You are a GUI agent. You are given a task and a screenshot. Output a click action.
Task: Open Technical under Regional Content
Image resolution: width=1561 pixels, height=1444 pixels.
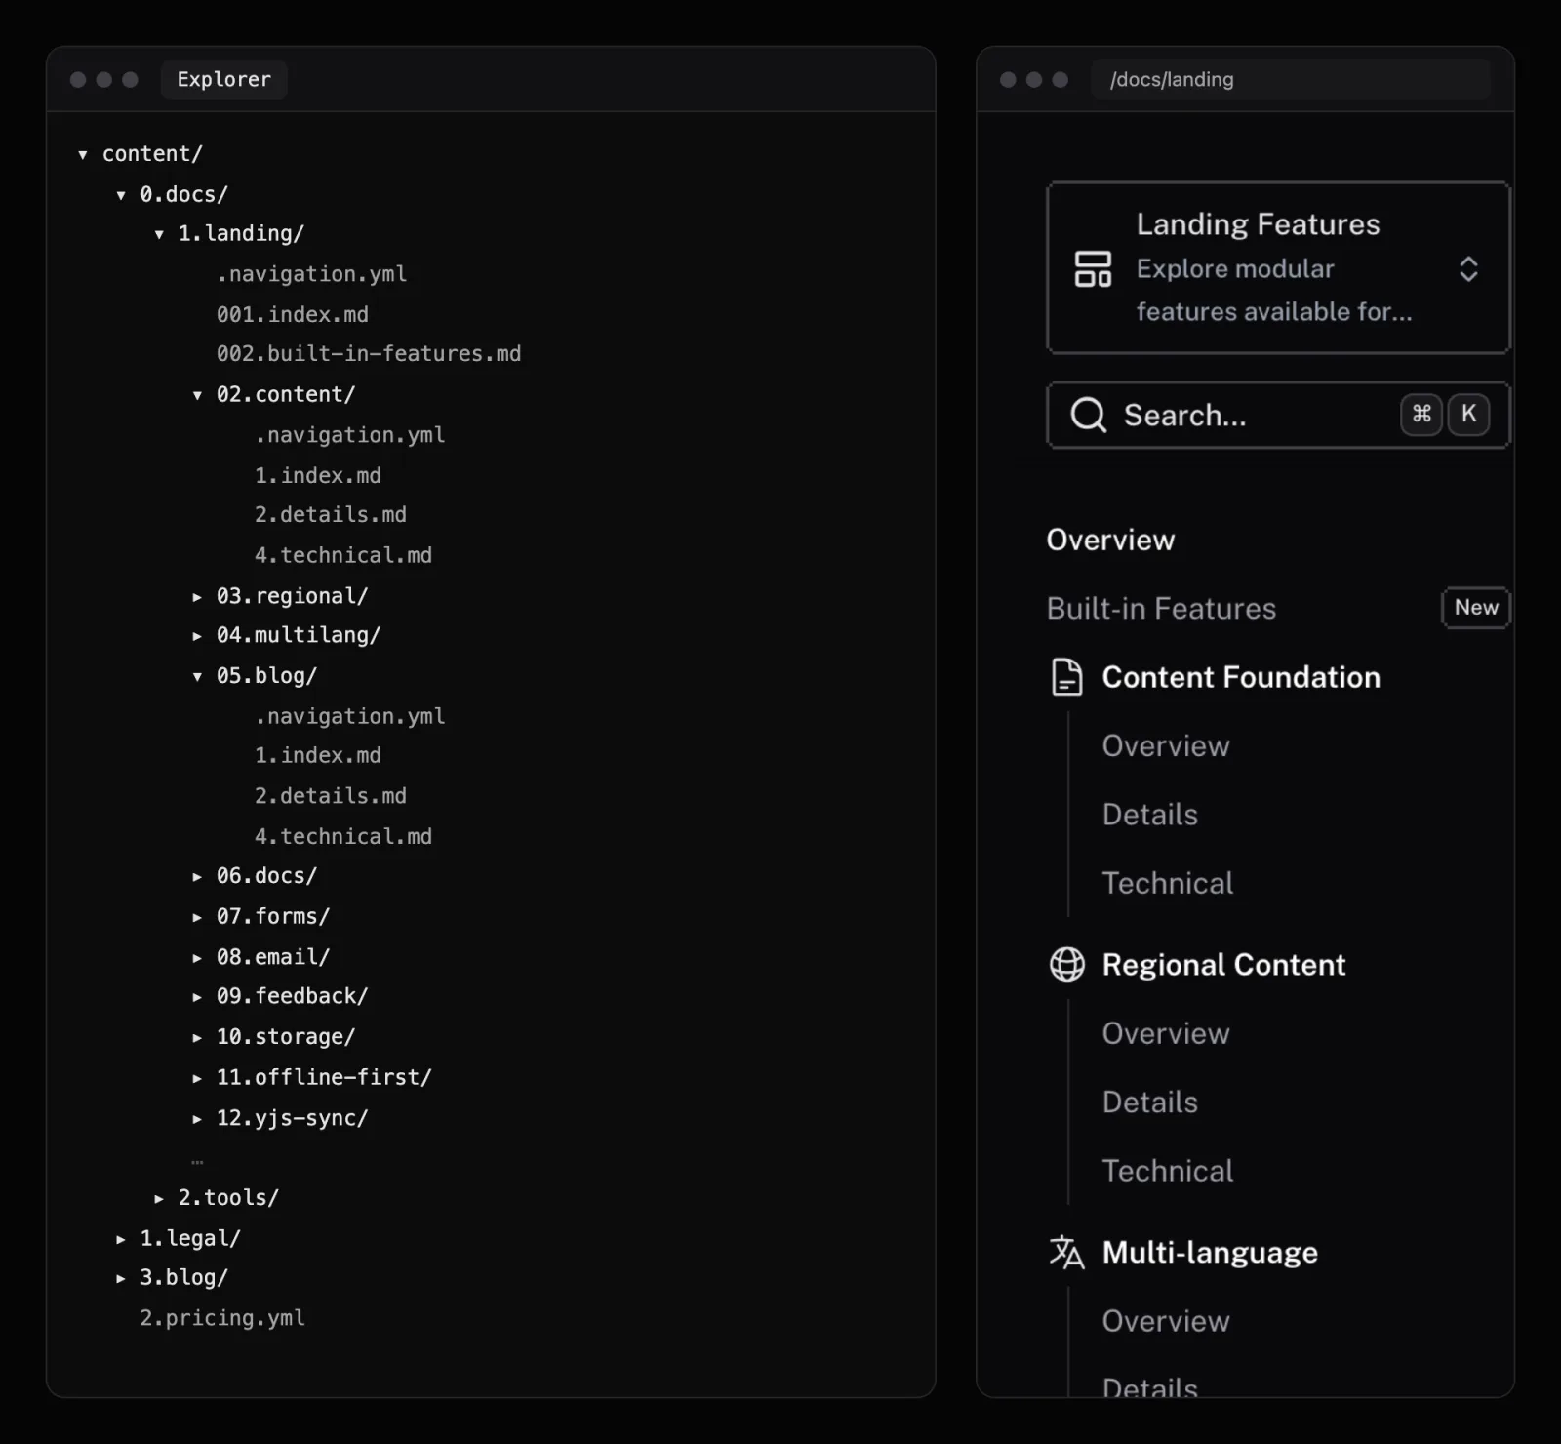click(x=1168, y=1171)
